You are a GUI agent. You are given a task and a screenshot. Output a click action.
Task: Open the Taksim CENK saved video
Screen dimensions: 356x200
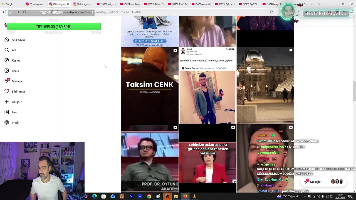pyautogui.click(x=150, y=86)
